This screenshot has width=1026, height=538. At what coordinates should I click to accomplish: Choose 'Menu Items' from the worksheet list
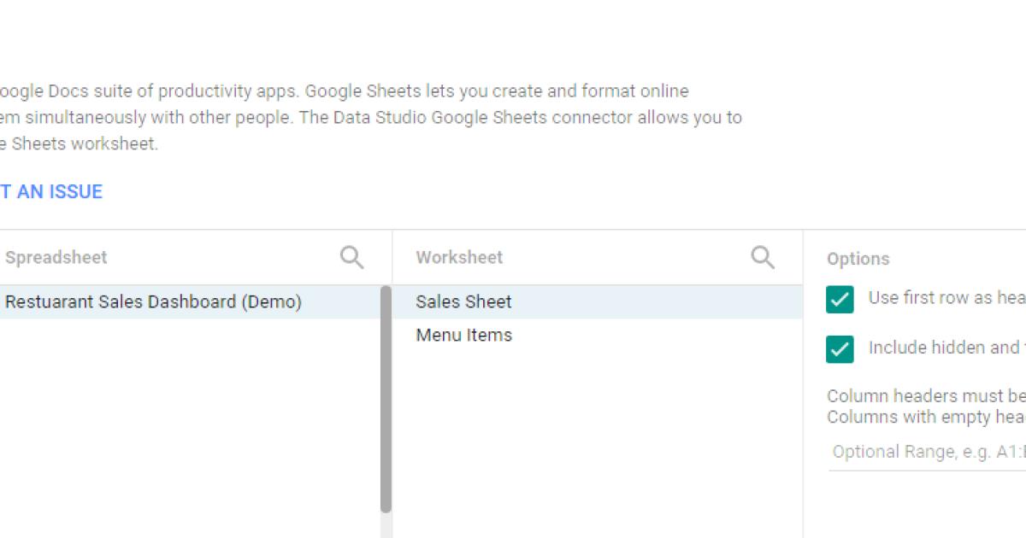click(463, 335)
